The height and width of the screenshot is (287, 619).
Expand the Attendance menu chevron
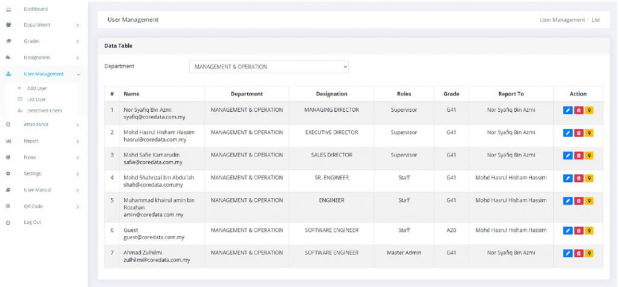click(x=78, y=125)
